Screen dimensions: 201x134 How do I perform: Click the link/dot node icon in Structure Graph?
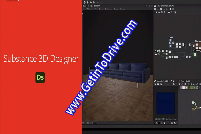(x=159, y=12)
